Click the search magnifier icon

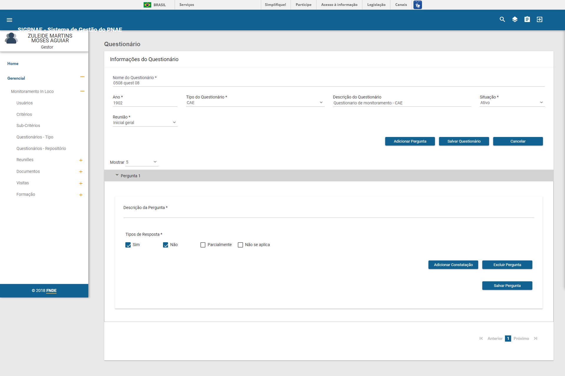coord(502,19)
